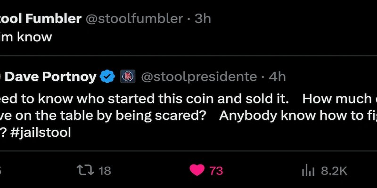Click the partially visible reply count

(1, 171)
